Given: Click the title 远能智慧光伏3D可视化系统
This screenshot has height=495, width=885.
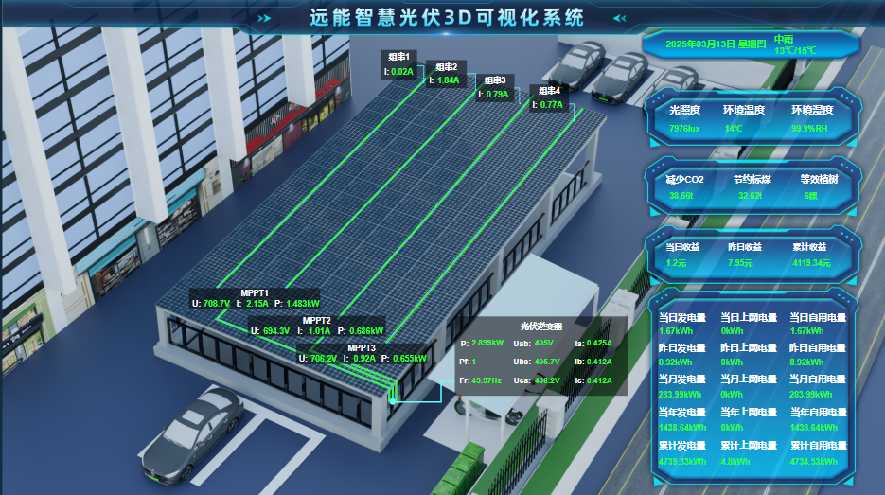Looking at the screenshot, I should tap(447, 18).
